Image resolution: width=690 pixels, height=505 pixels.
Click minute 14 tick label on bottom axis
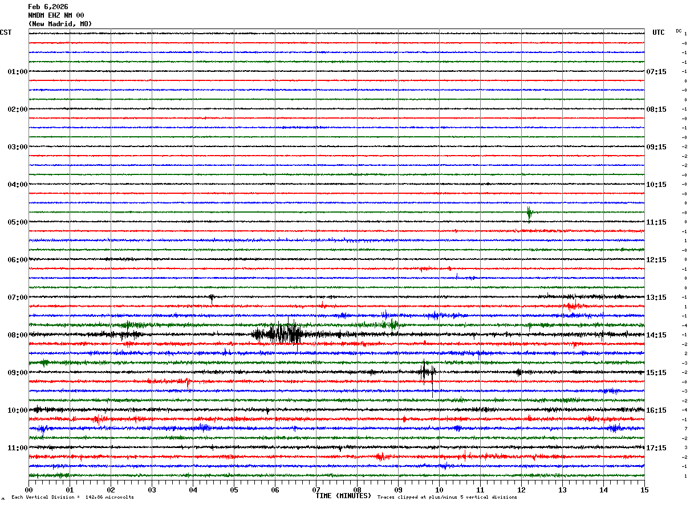(603, 490)
